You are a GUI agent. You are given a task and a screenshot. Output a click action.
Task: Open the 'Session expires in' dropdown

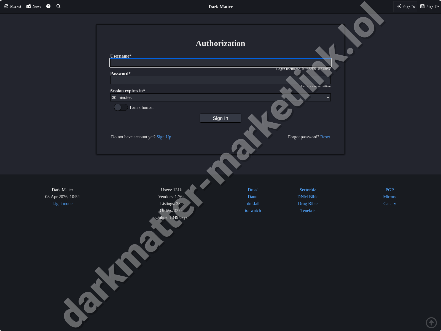click(220, 97)
